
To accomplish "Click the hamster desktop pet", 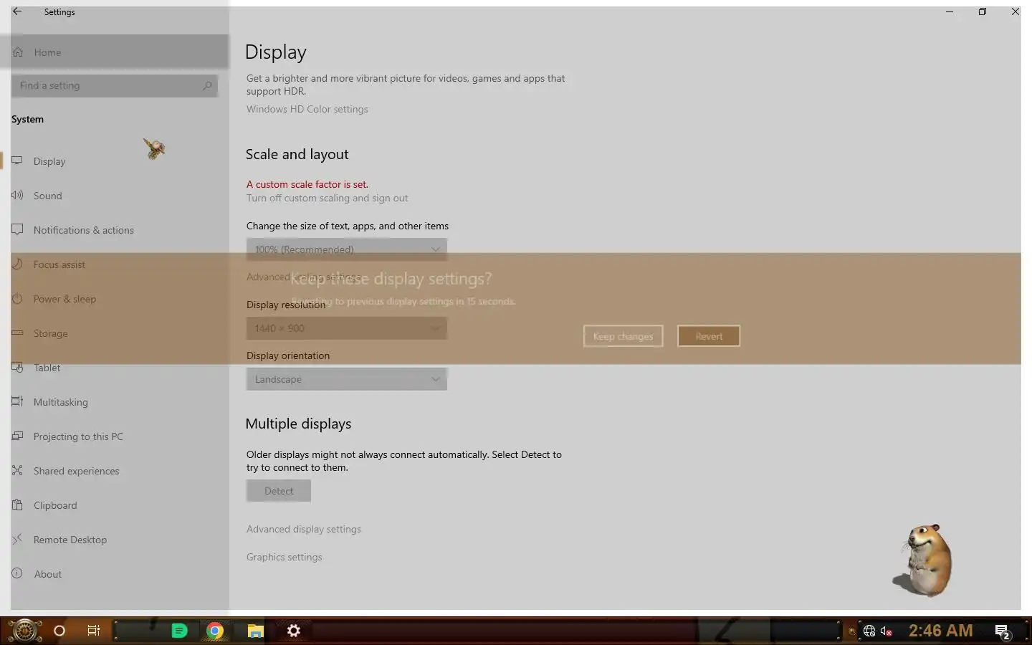I will click(x=924, y=560).
